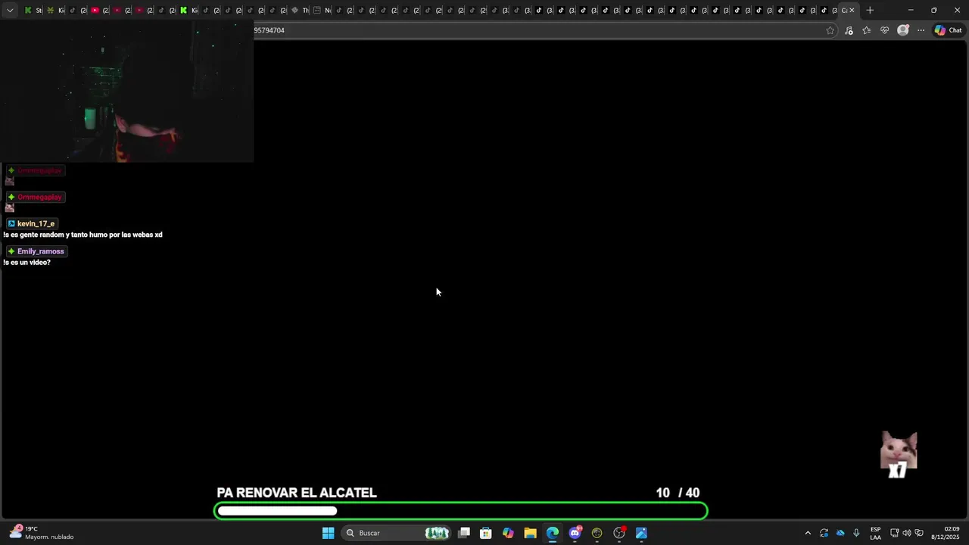Image resolution: width=969 pixels, height=545 pixels.
Task: Click the cat emote combo x7
Action: pos(899,455)
